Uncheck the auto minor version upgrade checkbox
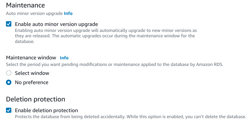The image size is (251, 125). point(9,24)
